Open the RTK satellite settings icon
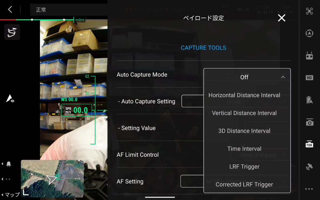Viewport: 320px width, 200px height. pyautogui.click(x=309, y=166)
